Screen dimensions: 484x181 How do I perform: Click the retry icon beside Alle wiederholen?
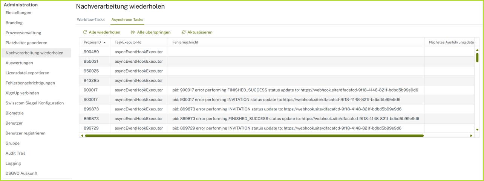pos(85,32)
